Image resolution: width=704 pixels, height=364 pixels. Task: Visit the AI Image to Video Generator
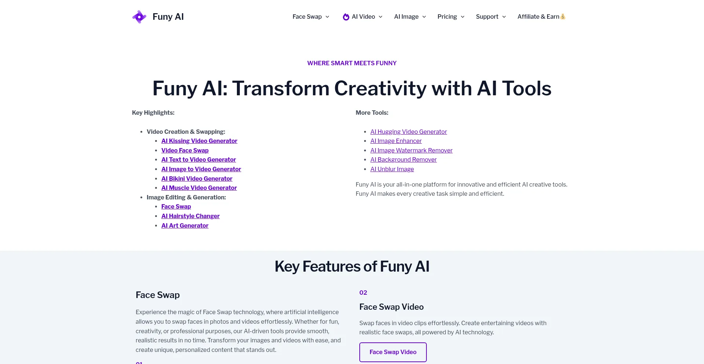[x=201, y=169]
